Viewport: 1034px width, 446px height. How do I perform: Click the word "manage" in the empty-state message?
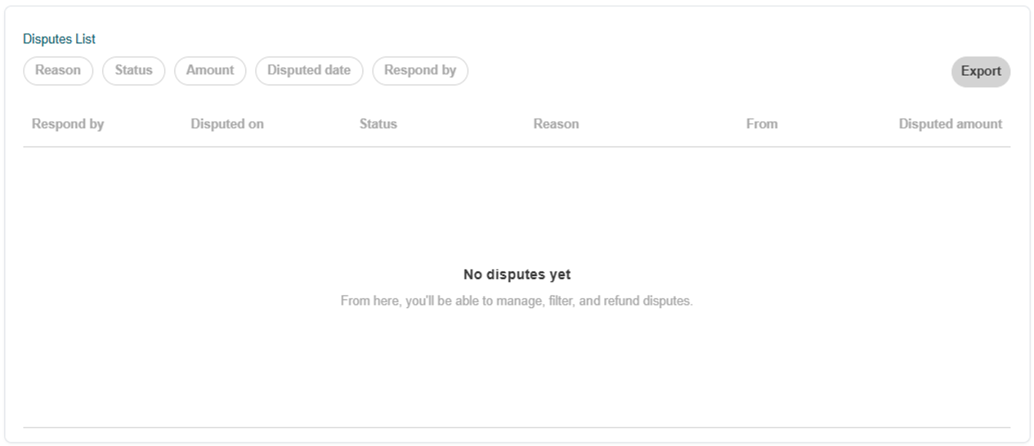point(520,301)
